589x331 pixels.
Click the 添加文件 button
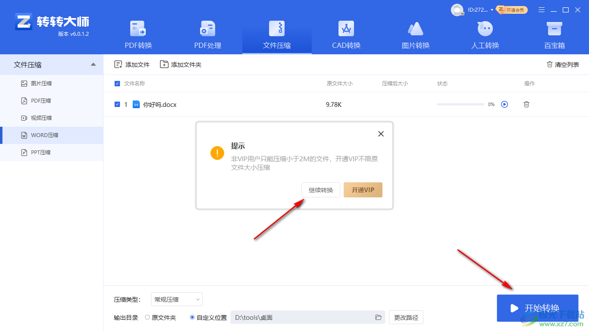click(x=132, y=65)
